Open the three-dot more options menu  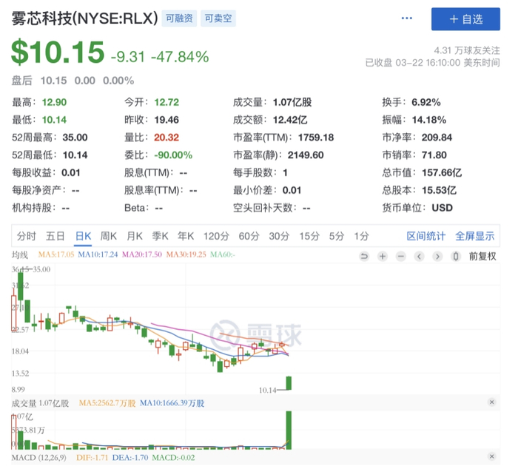(x=406, y=18)
